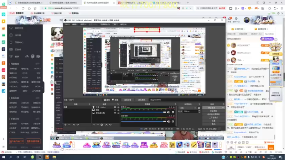Open OBS 工具 (Tools) menu

click(x=115, y=24)
